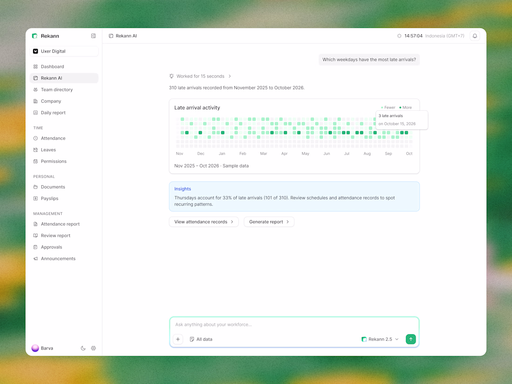Open the Team directory page
Image resolution: width=512 pixels, height=384 pixels.
click(64, 89)
